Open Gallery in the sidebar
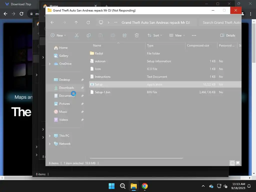 [x=61, y=56]
